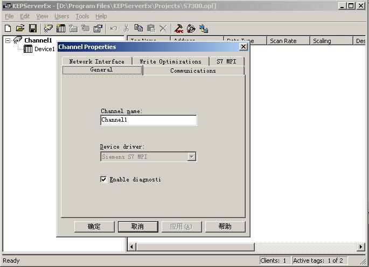Screen dimensions: 369x267
Task: Click the last blue toolbar icon
Action: click(x=204, y=29)
